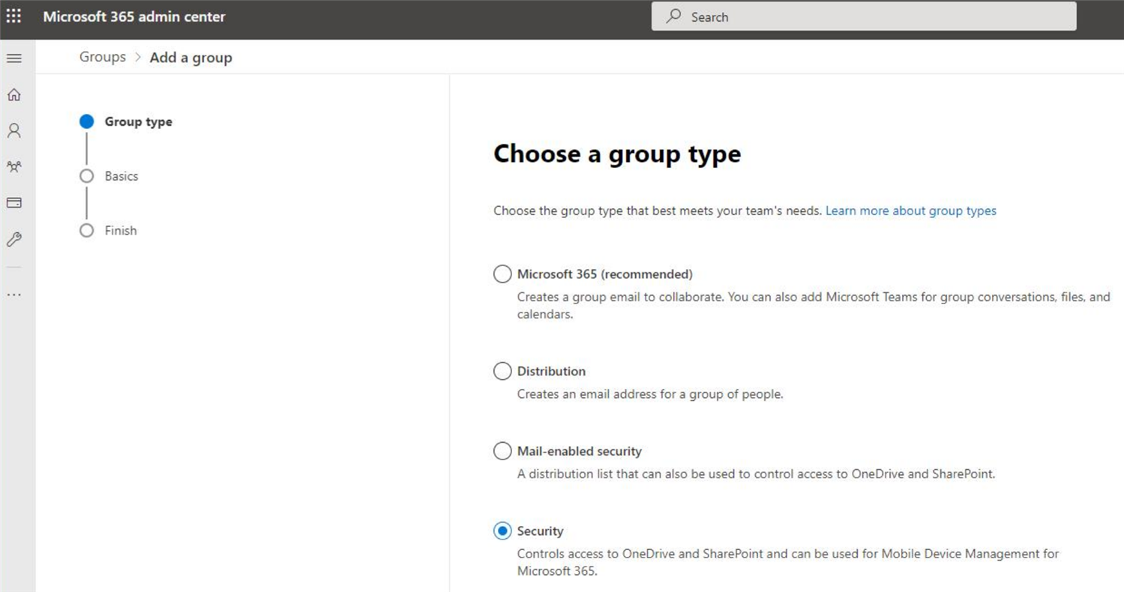Click the Add a group breadcrumb
Image resolution: width=1124 pixels, height=592 pixels.
(x=191, y=58)
